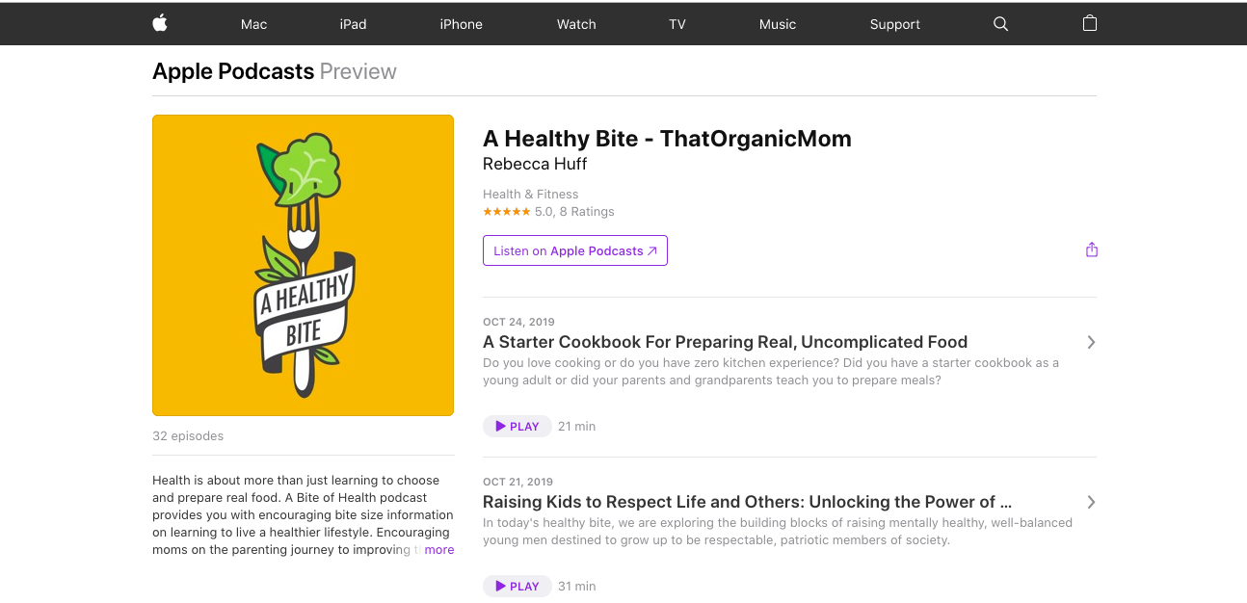Click the A Healthy Bite podcast artwork
The width and height of the screenshot is (1247, 603).
click(x=303, y=265)
